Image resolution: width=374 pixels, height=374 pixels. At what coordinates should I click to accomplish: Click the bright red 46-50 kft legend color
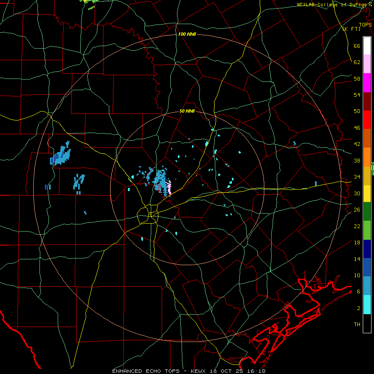[367, 120]
